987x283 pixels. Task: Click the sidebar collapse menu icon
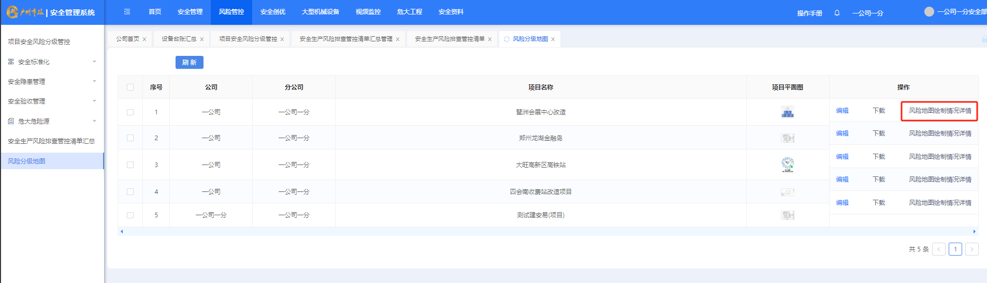click(127, 12)
